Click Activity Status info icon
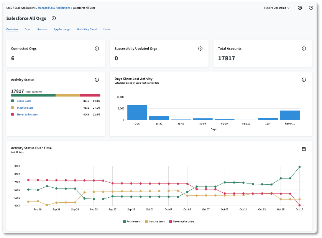This screenshot has width=322, height=238. (97, 80)
